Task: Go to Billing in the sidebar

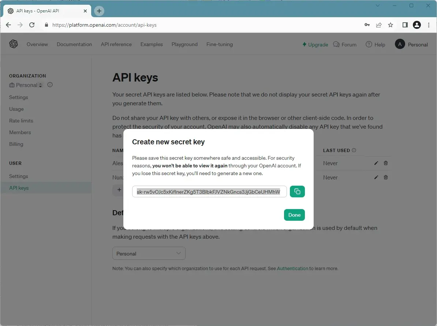Action: click(16, 144)
